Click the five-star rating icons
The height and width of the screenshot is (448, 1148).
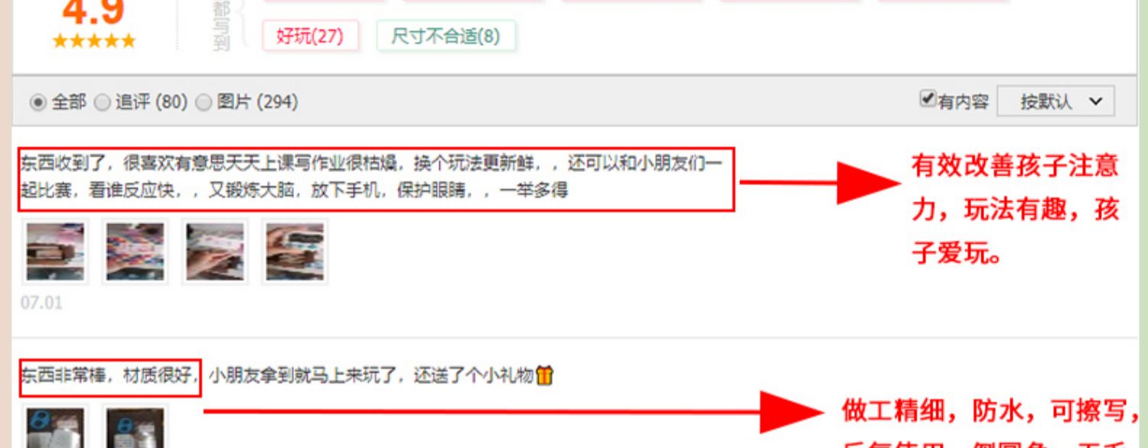point(94,41)
